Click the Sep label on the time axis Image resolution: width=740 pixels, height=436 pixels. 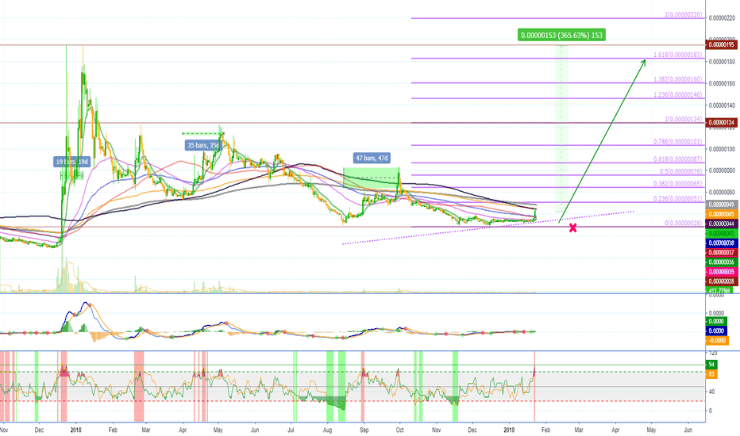(364, 430)
